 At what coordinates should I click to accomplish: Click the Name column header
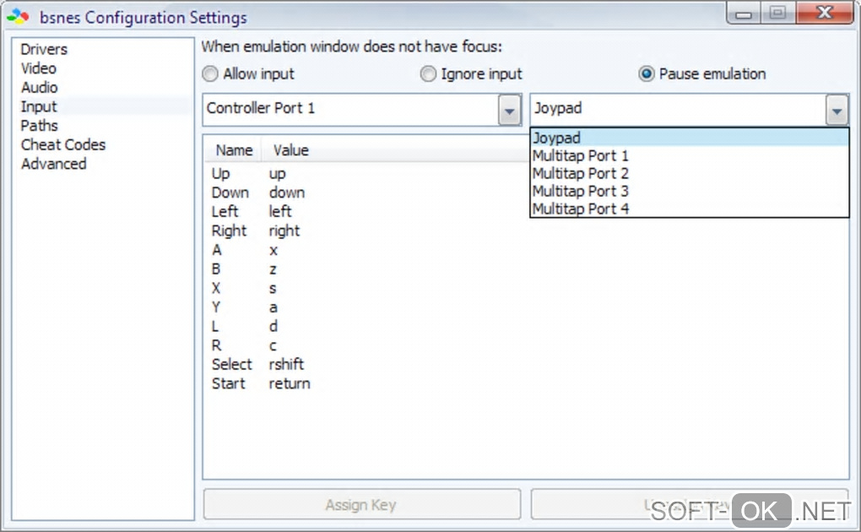point(234,150)
